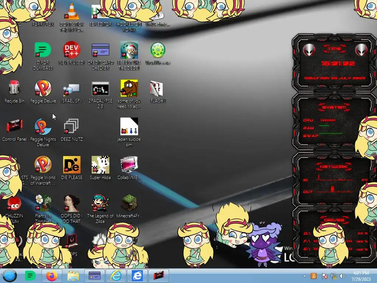
Task: Select the VirusWire.exe lime icon
Action: pyautogui.click(x=158, y=50)
